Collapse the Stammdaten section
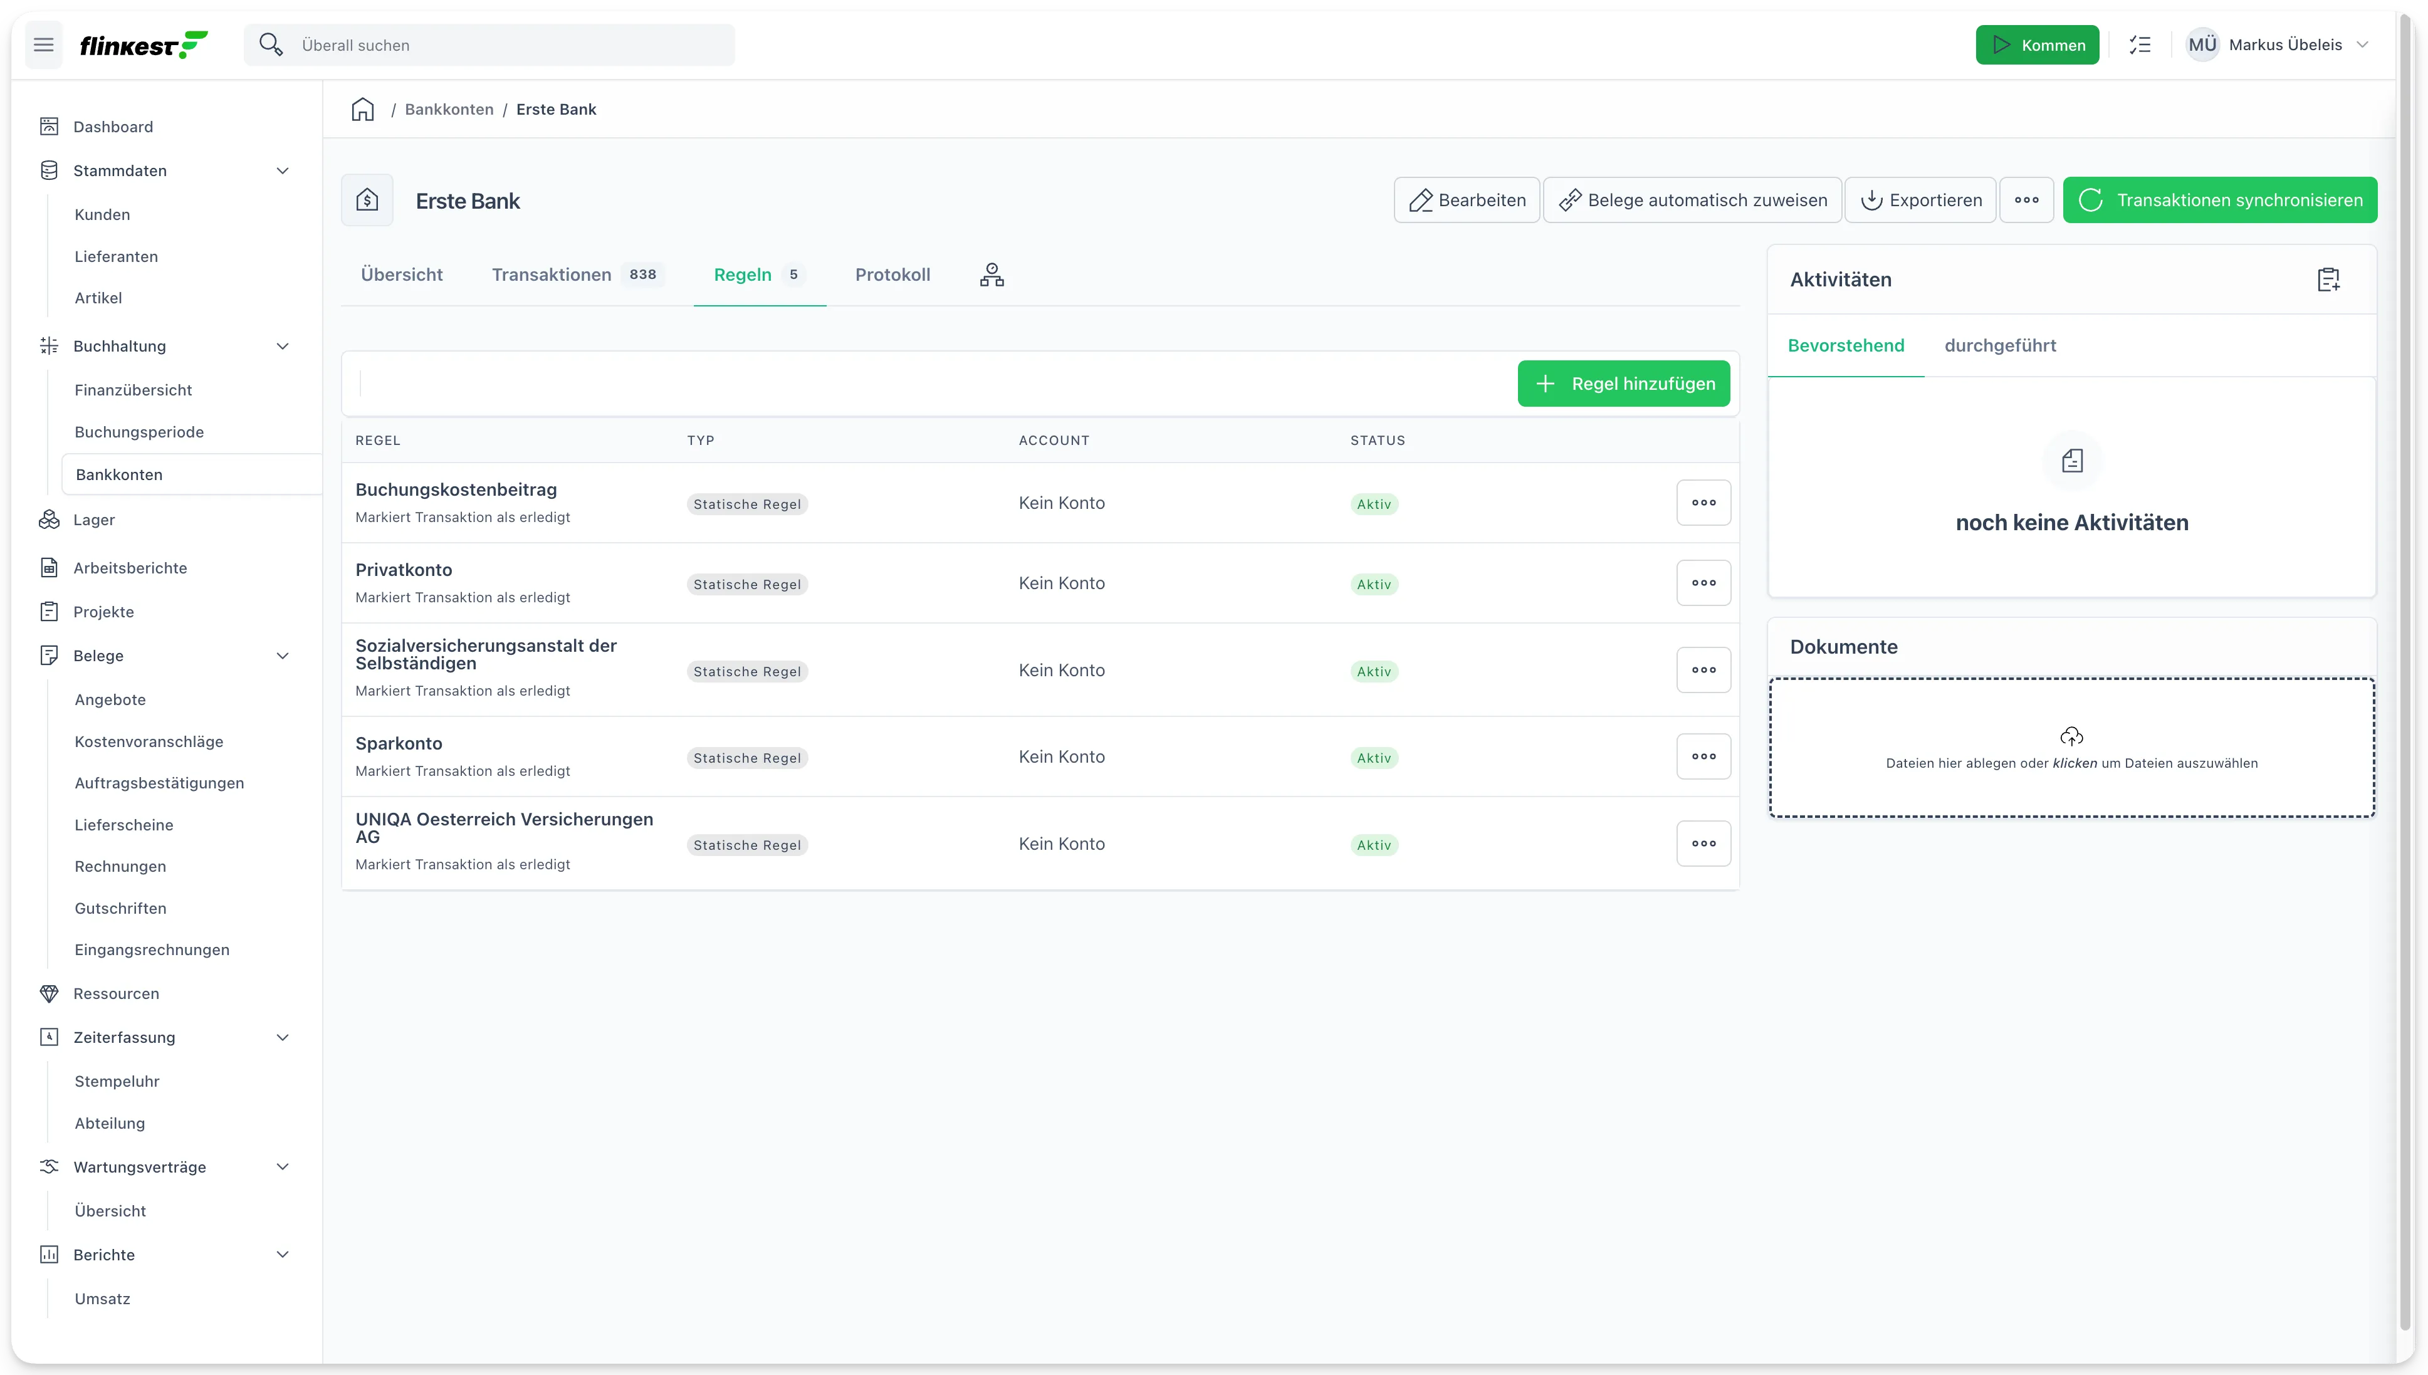2428x1375 pixels. pyautogui.click(x=283, y=171)
